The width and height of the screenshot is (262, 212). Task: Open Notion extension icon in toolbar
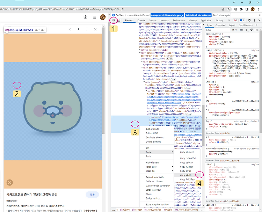(x=236, y=9)
